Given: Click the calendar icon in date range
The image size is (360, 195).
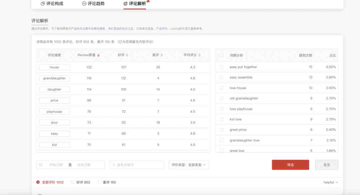Looking at the screenshot, I should (x=41, y=165).
